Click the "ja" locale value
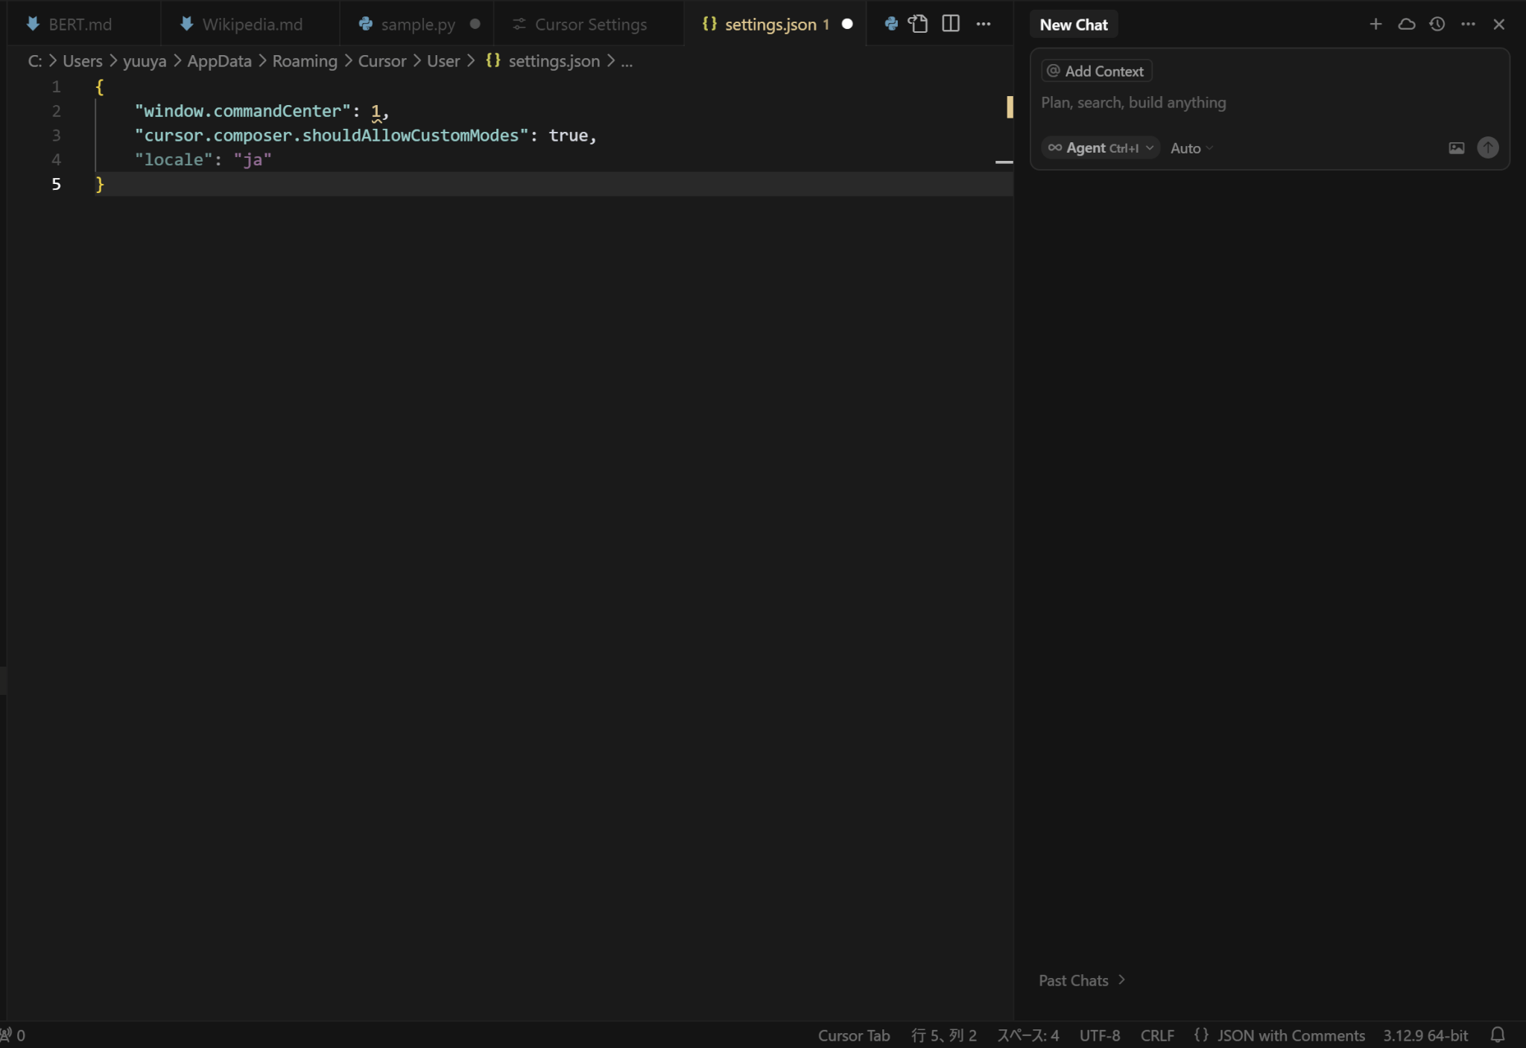 [253, 159]
